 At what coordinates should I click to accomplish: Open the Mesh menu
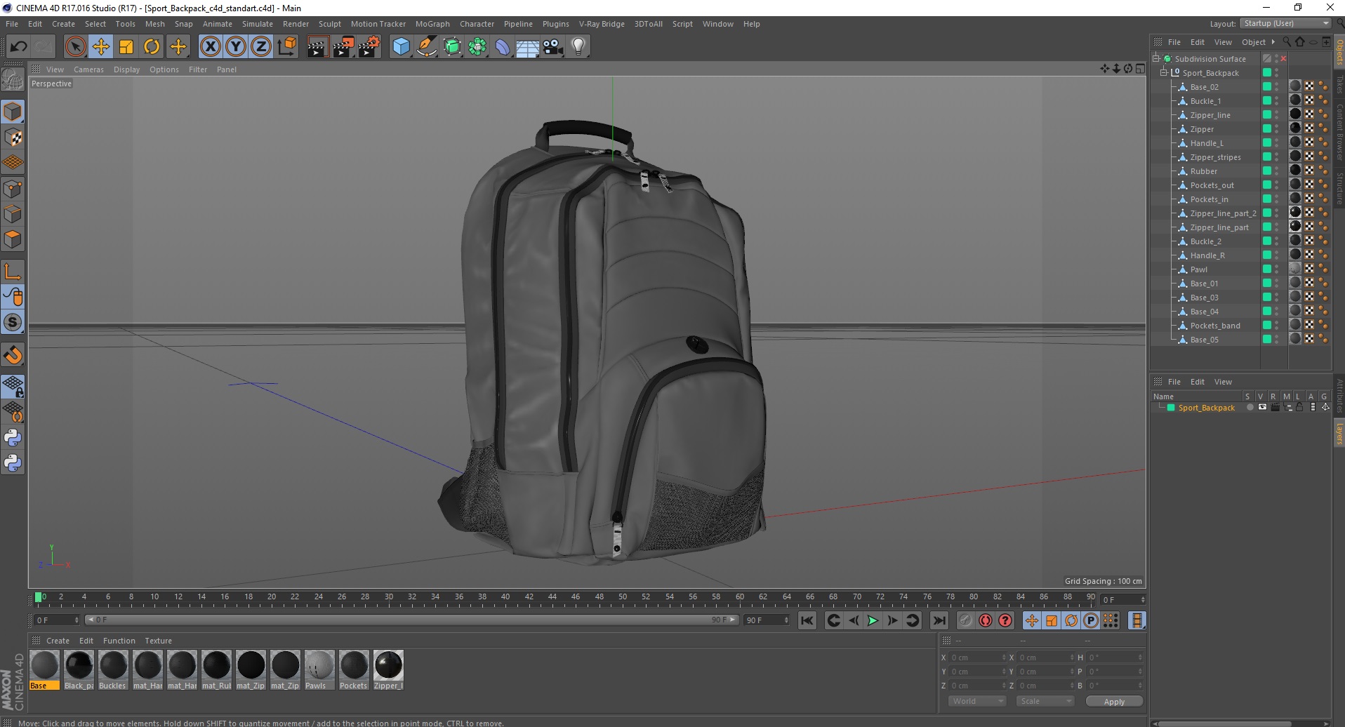(x=154, y=24)
